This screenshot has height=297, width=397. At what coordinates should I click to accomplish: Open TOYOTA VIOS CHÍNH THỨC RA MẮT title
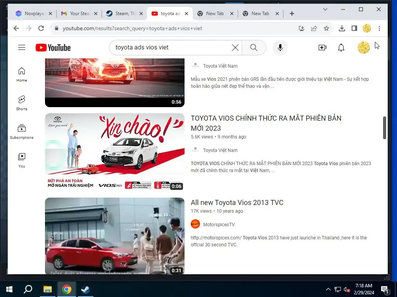266,123
